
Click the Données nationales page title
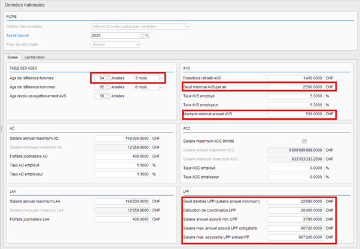(x=25, y=5)
